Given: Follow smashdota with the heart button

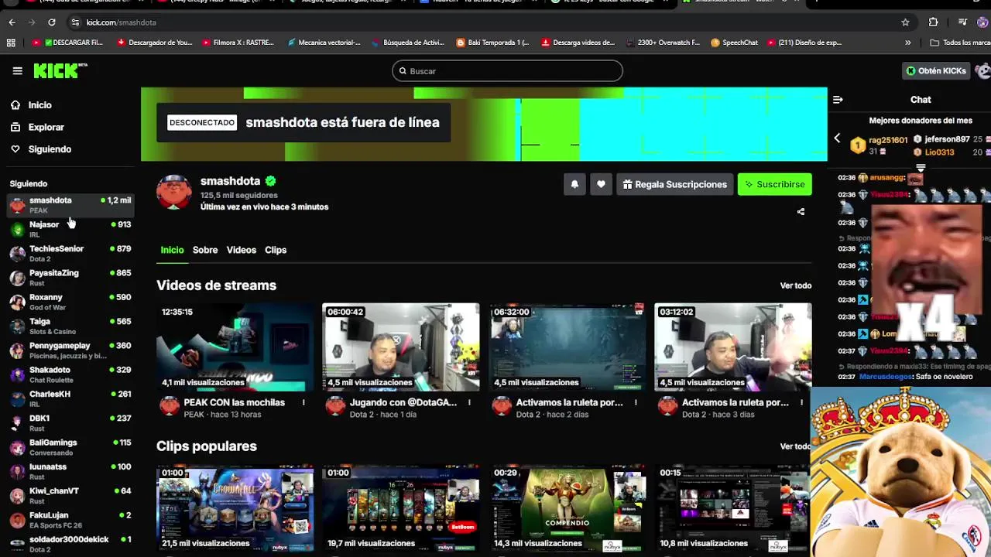Looking at the screenshot, I should pos(601,184).
